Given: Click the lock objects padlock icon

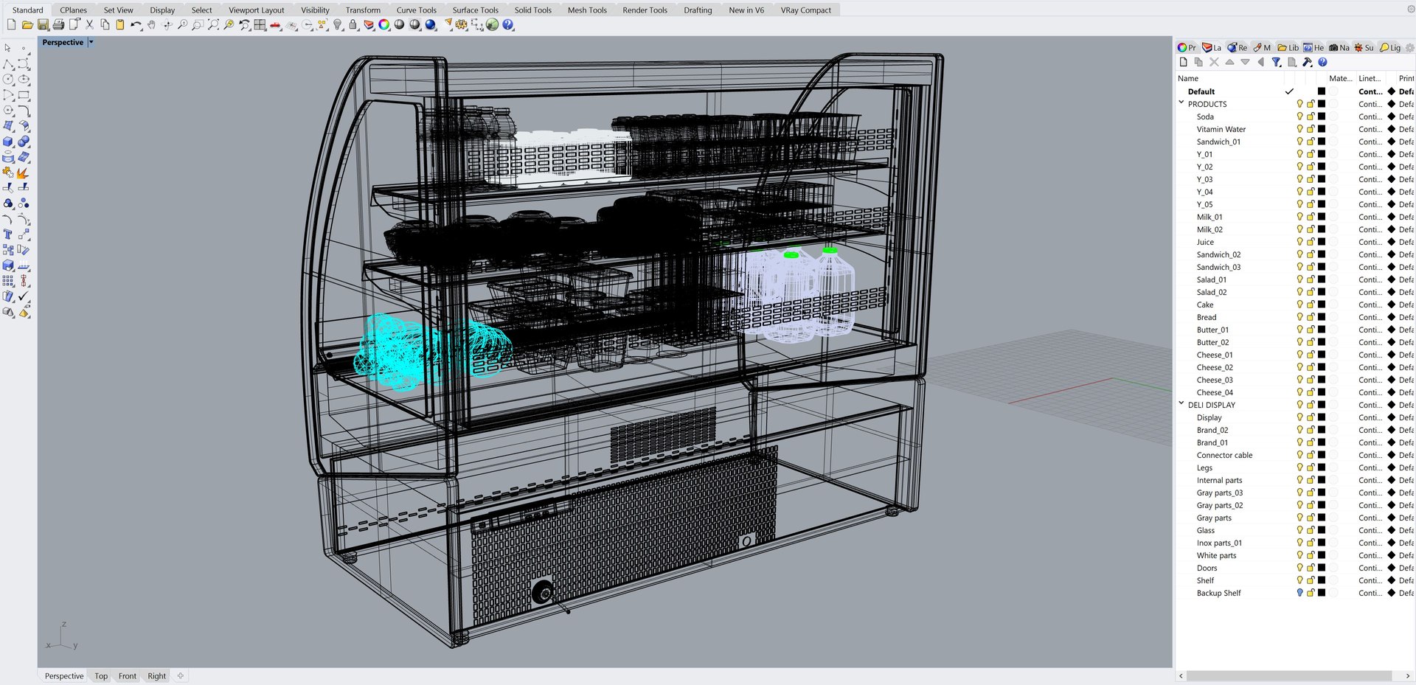Looking at the screenshot, I should click(x=353, y=24).
